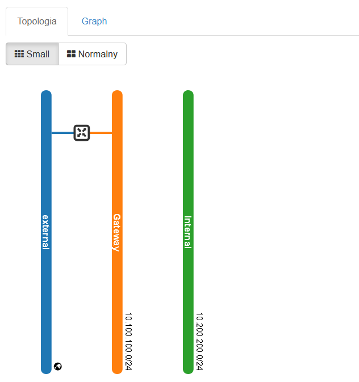Click where the router link joins Gateway bar

coord(114,133)
